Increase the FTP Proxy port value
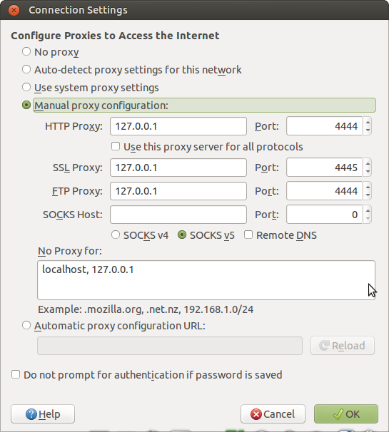This screenshot has width=389, height=432. [x=368, y=187]
